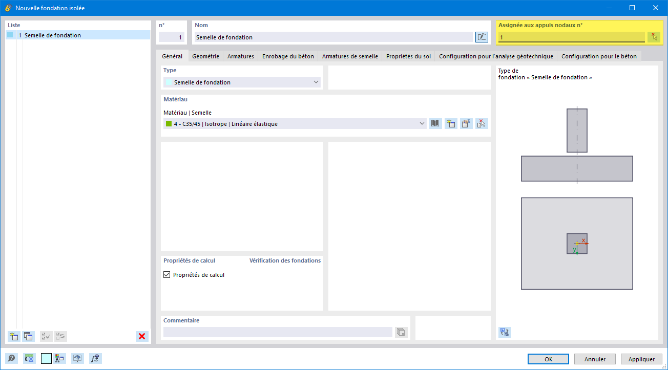This screenshot has width=668, height=370.
Task: Select the Général tab
Action: [x=172, y=56]
